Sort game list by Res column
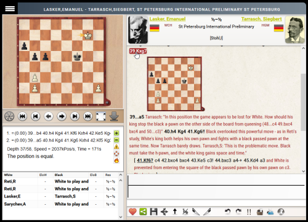308x222 pixels. pos(108,175)
